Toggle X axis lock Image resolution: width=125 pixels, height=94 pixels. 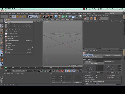pos(29,16)
